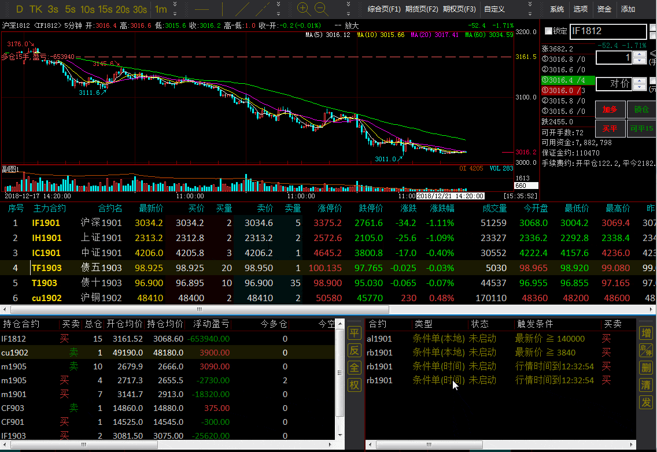Image resolution: width=657 pixels, height=452 pixels.
Task: Click the 买平 buy-to-close button
Action: click(x=610, y=128)
